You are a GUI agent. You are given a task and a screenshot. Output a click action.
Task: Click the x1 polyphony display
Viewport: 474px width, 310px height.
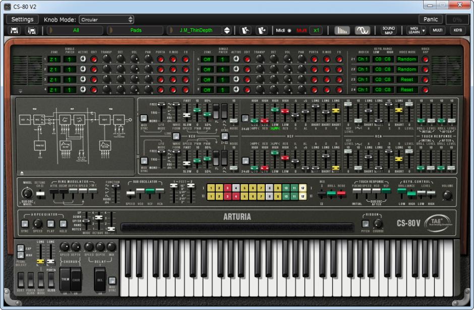[316, 30]
